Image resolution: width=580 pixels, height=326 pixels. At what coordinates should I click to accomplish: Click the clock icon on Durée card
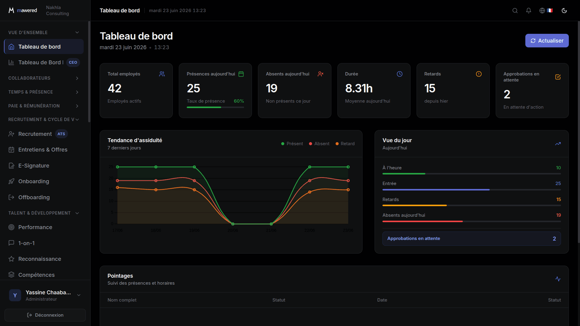click(x=400, y=74)
